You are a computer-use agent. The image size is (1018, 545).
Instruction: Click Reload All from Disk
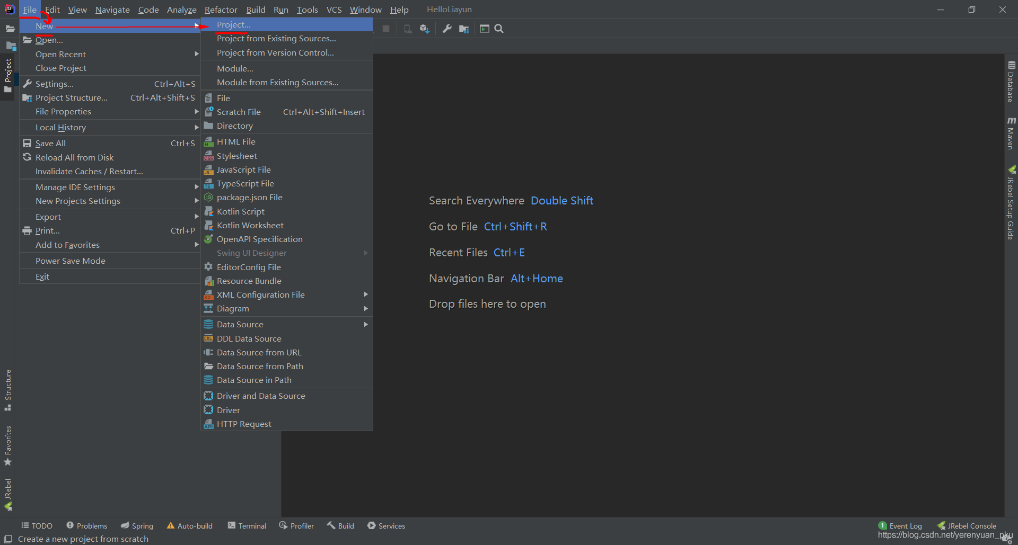click(110, 157)
